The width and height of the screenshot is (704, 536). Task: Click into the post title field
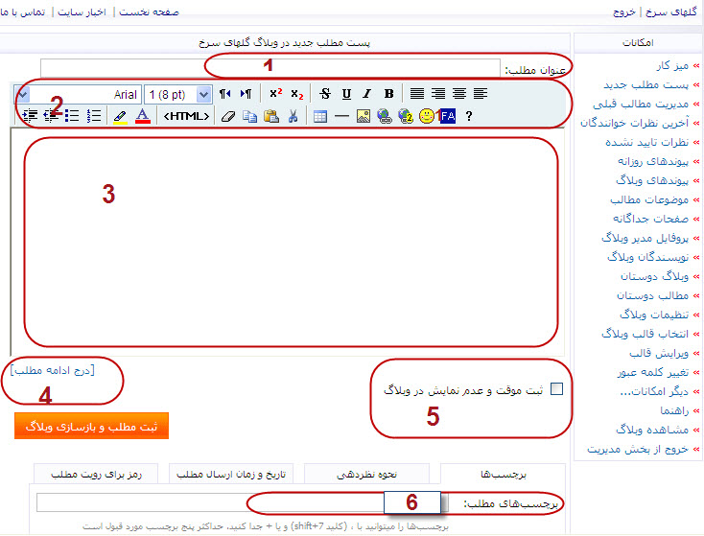tap(270, 68)
